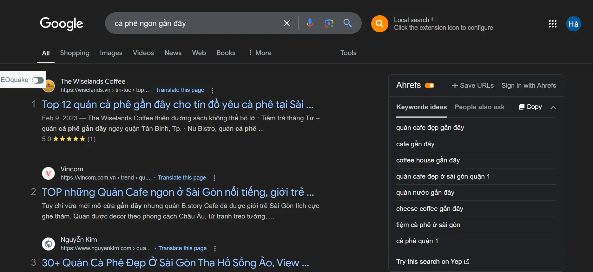Viewport: 593px width, 272px height.
Task: Click keyword 'quán nước gần đây'
Action: [425, 193]
